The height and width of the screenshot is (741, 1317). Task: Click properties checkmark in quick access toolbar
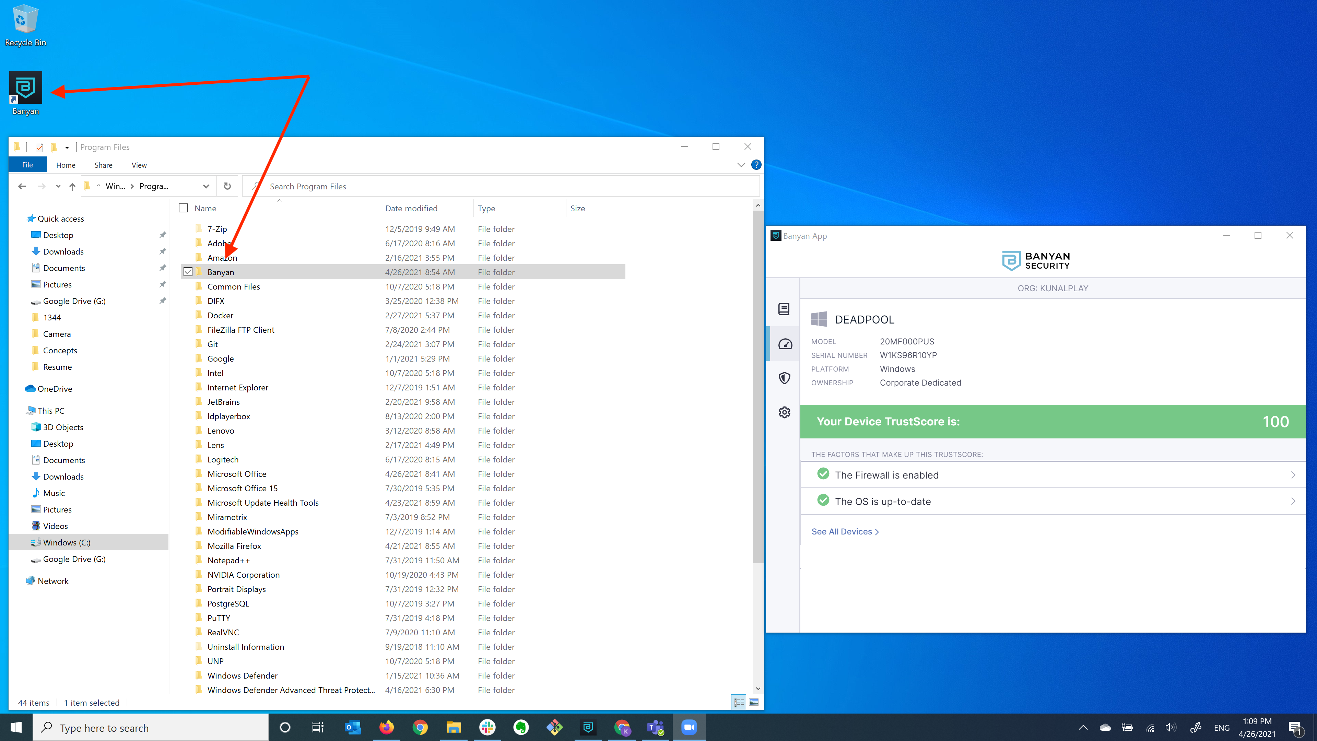[x=39, y=147]
